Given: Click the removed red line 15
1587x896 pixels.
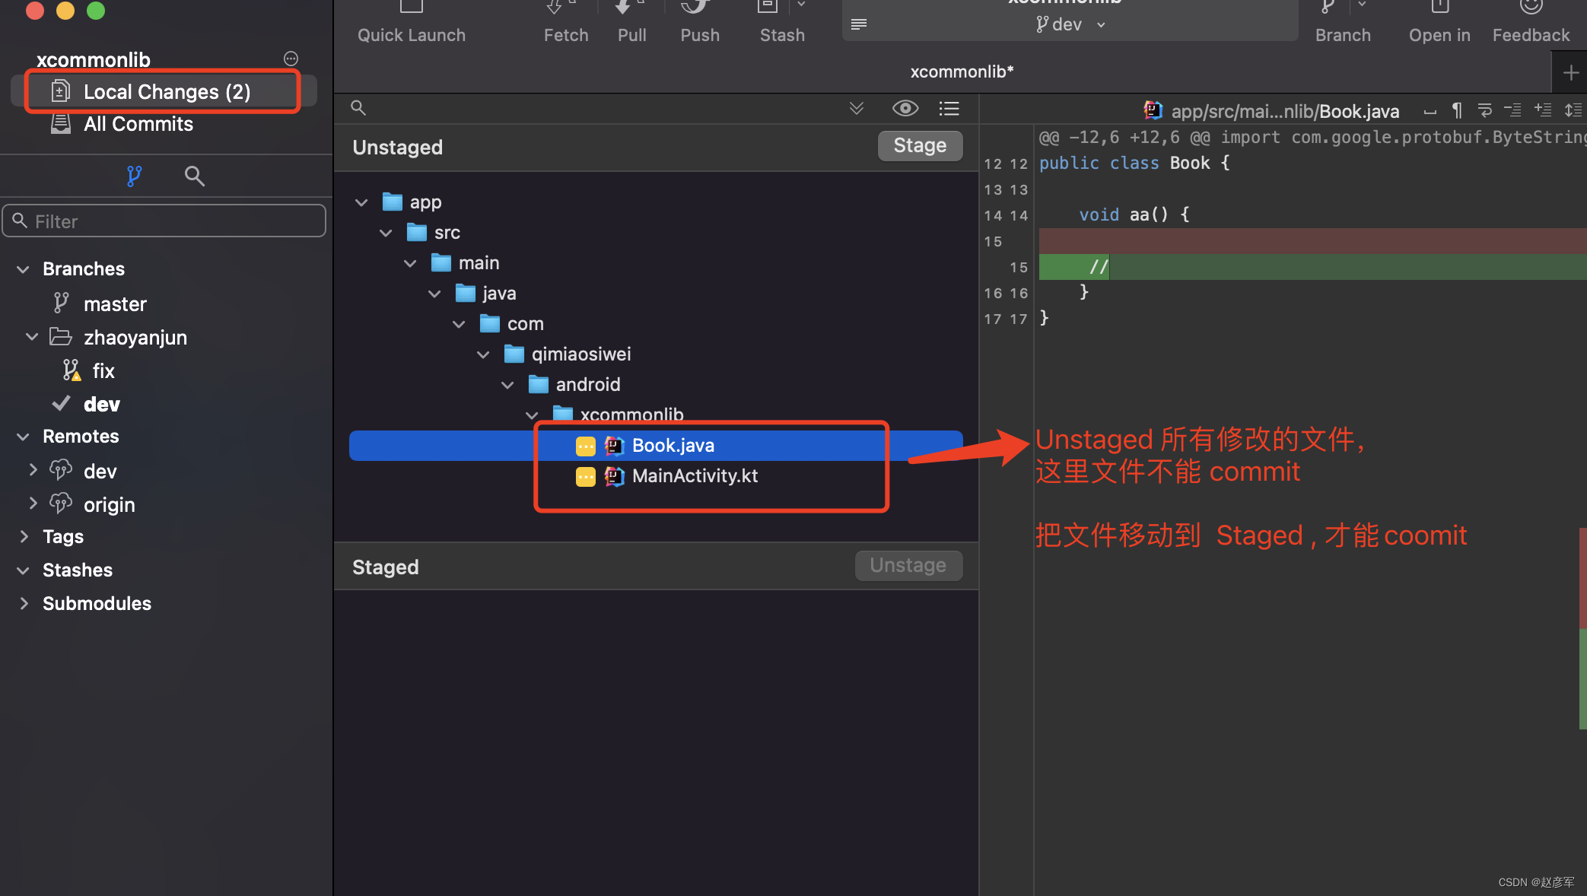Looking at the screenshot, I should click(x=1312, y=241).
